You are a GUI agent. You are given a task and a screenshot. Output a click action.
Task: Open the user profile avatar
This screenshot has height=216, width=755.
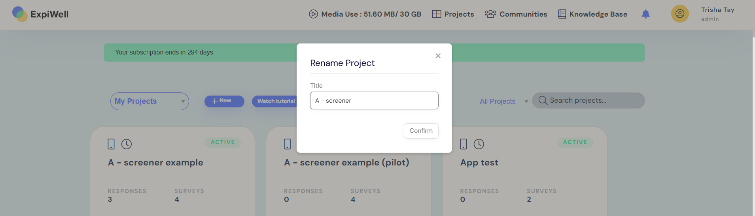tap(679, 14)
